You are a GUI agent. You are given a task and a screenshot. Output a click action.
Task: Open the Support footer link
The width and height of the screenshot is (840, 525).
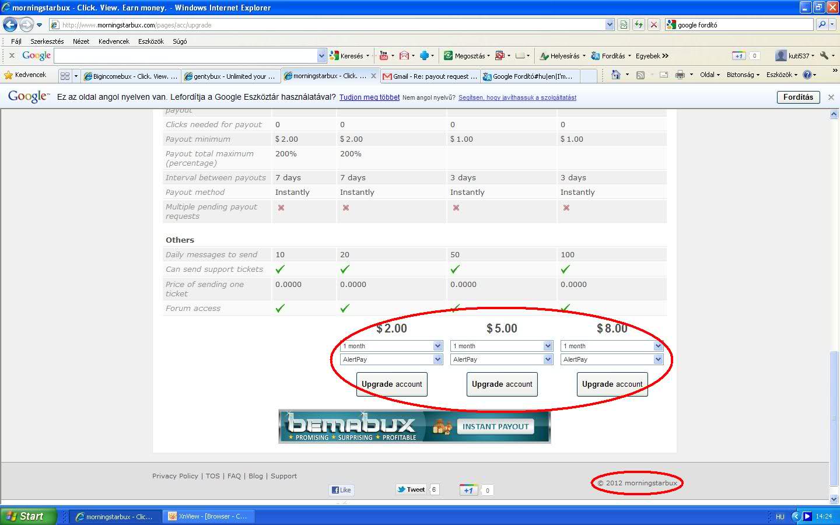tap(283, 476)
